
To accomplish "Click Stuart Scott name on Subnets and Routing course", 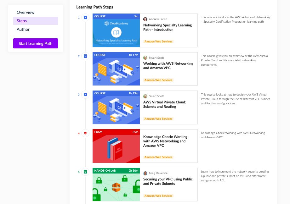I will [x=156, y=96].
